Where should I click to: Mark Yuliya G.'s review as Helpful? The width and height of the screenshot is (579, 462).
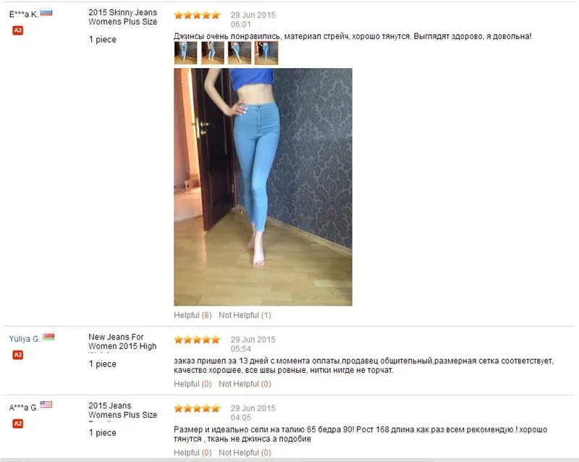[193, 384]
